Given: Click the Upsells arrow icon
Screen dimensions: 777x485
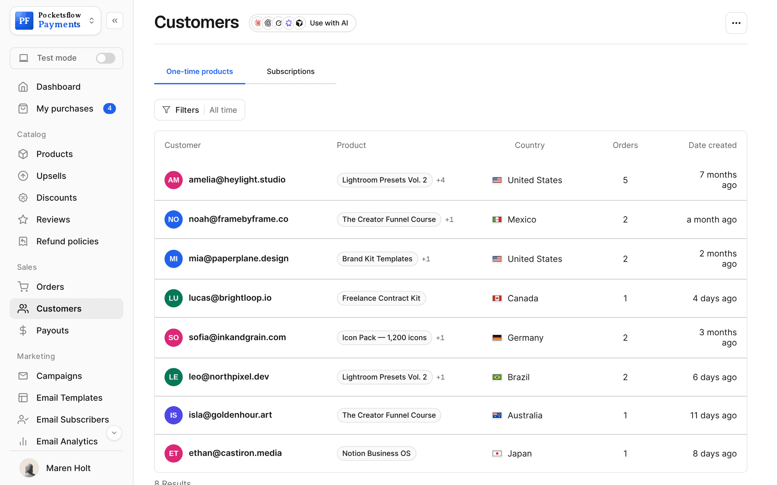Looking at the screenshot, I should [x=23, y=176].
